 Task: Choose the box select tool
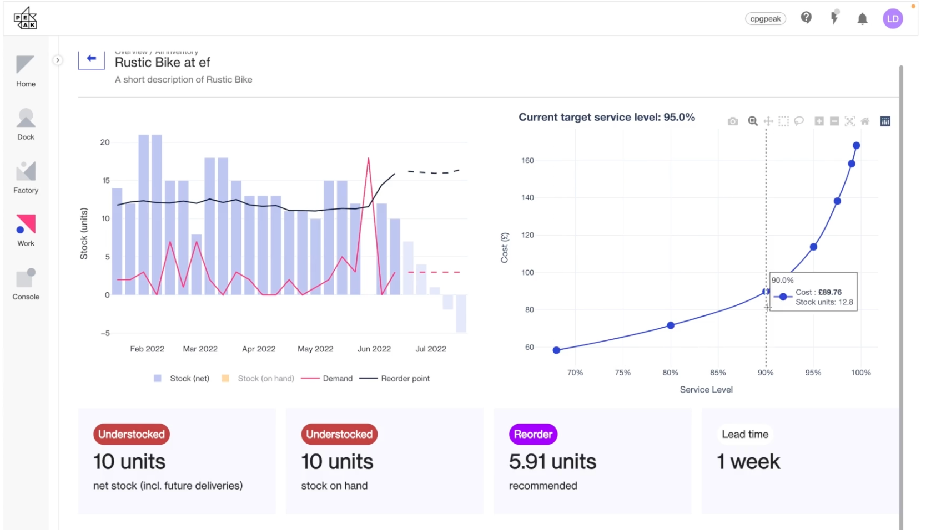pos(783,121)
